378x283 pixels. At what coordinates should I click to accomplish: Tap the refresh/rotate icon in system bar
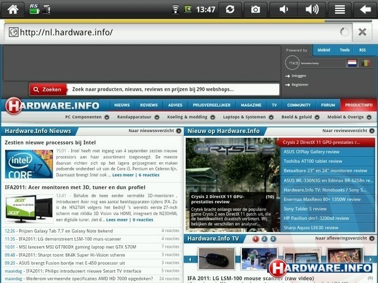coord(230,9)
